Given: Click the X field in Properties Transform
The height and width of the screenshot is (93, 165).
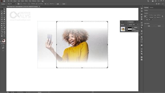Looking at the screenshot, I should [151, 15].
